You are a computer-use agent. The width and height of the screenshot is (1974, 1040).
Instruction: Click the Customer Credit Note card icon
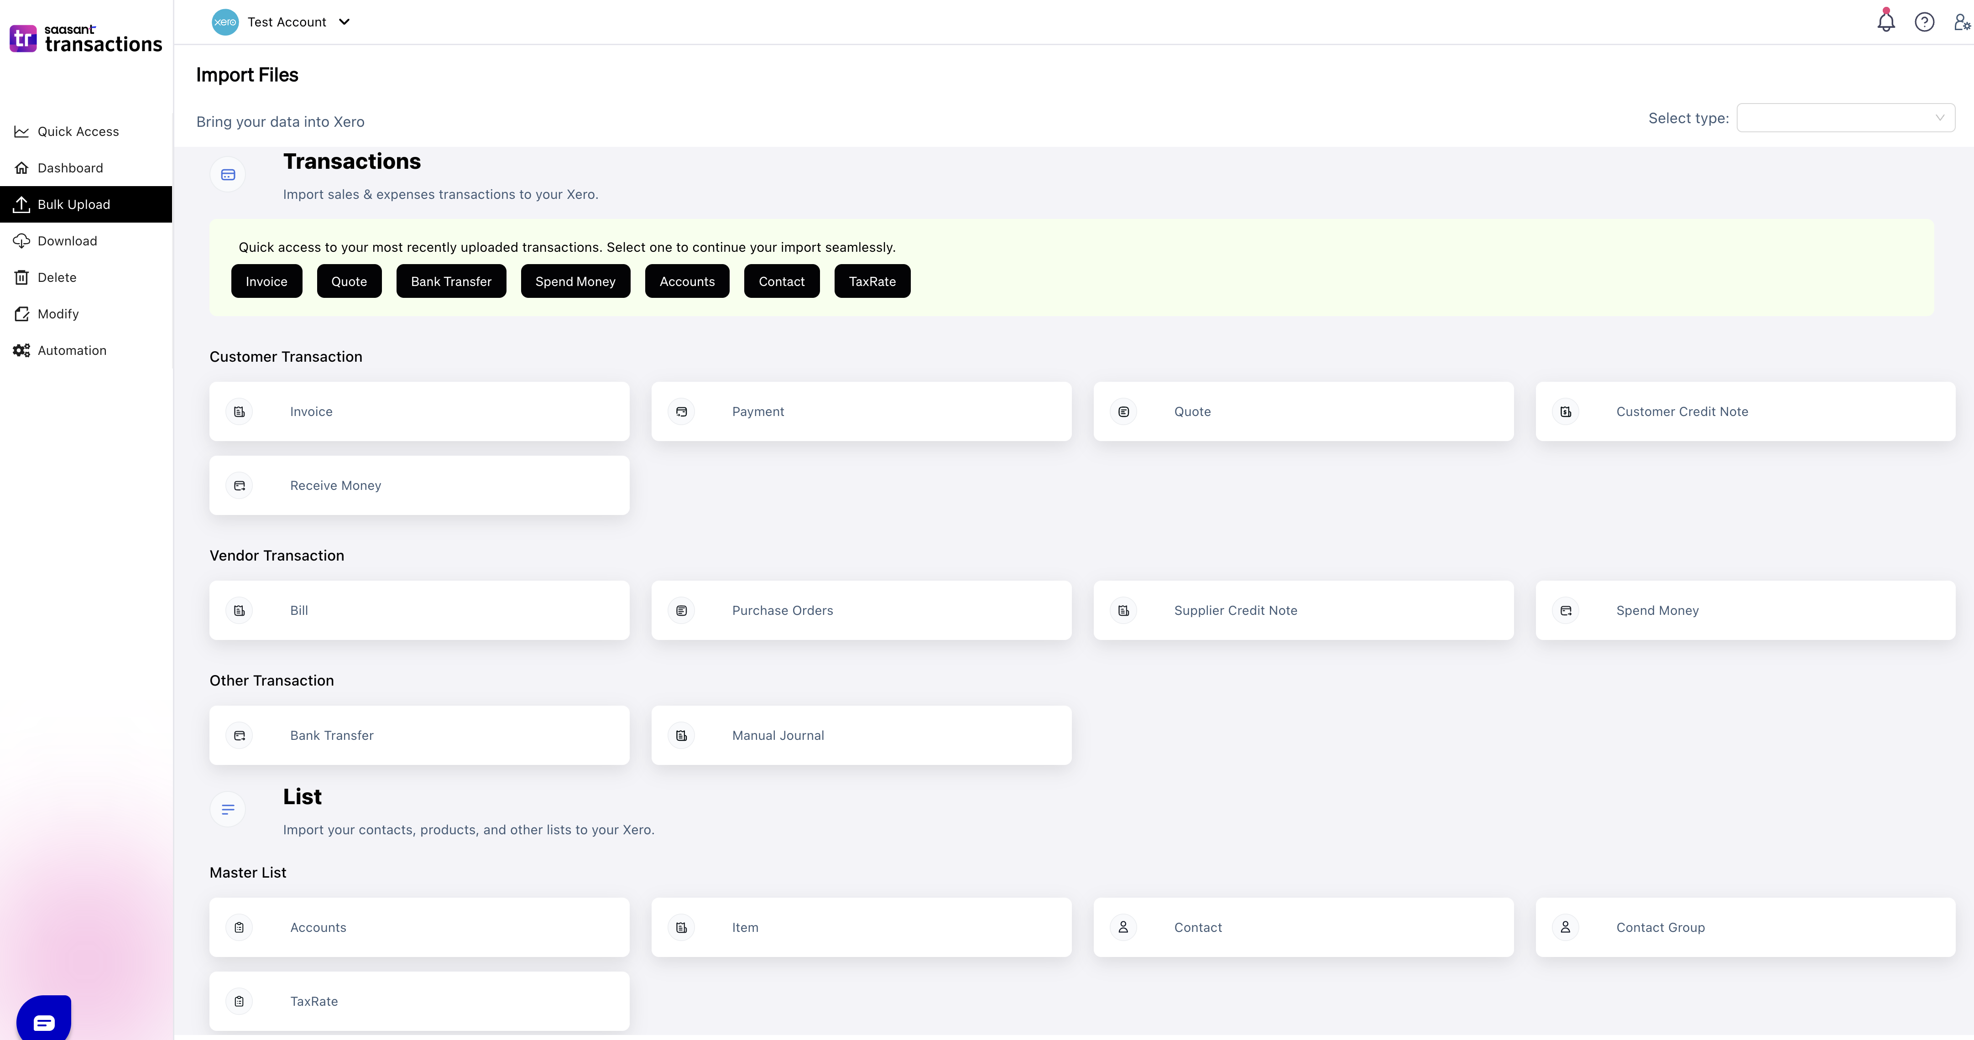click(1566, 412)
